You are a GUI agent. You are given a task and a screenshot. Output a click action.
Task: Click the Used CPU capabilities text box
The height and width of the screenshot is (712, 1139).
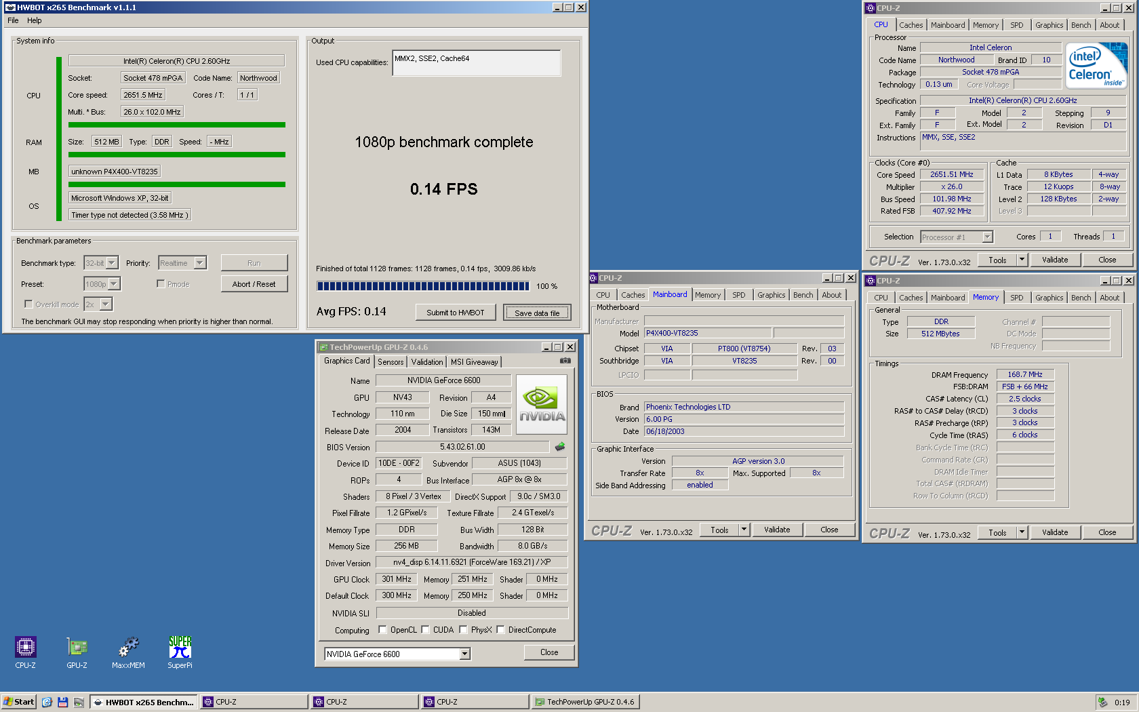coord(477,63)
